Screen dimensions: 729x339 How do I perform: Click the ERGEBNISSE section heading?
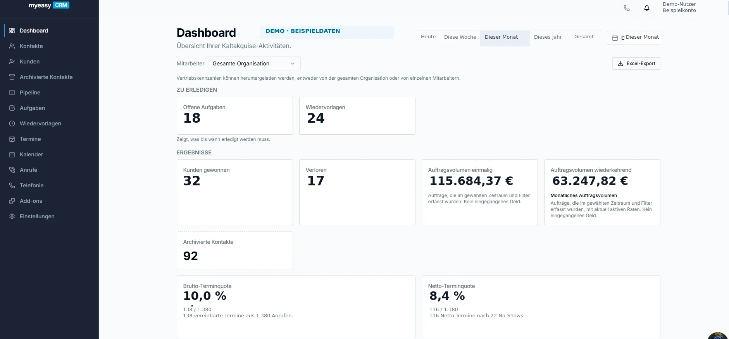pyautogui.click(x=194, y=152)
